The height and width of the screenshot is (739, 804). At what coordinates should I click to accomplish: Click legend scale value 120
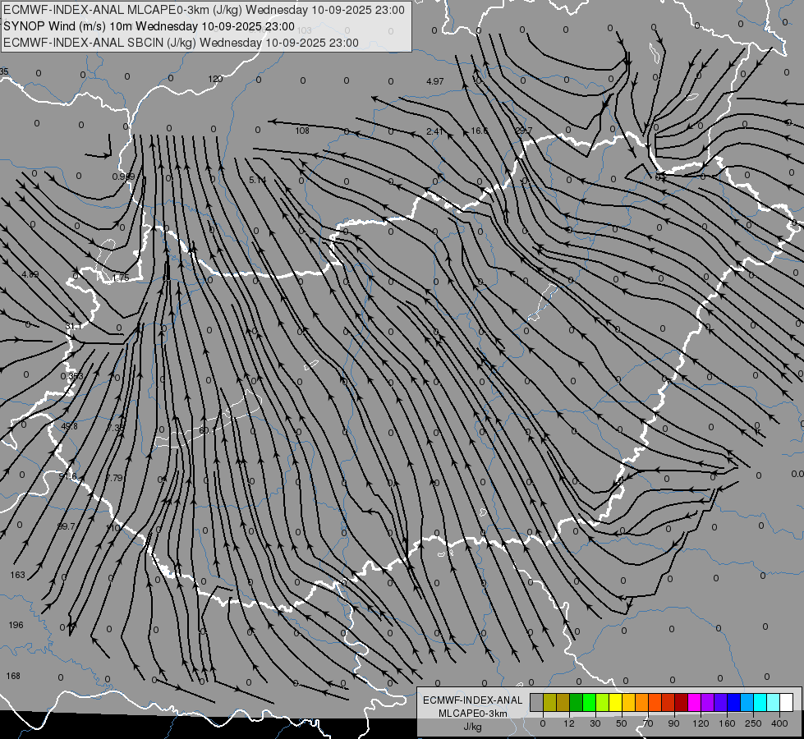(x=701, y=723)
